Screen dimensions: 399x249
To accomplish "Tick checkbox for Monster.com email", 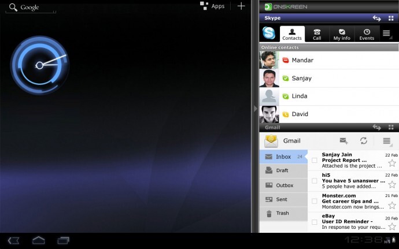I will point(315,202).
